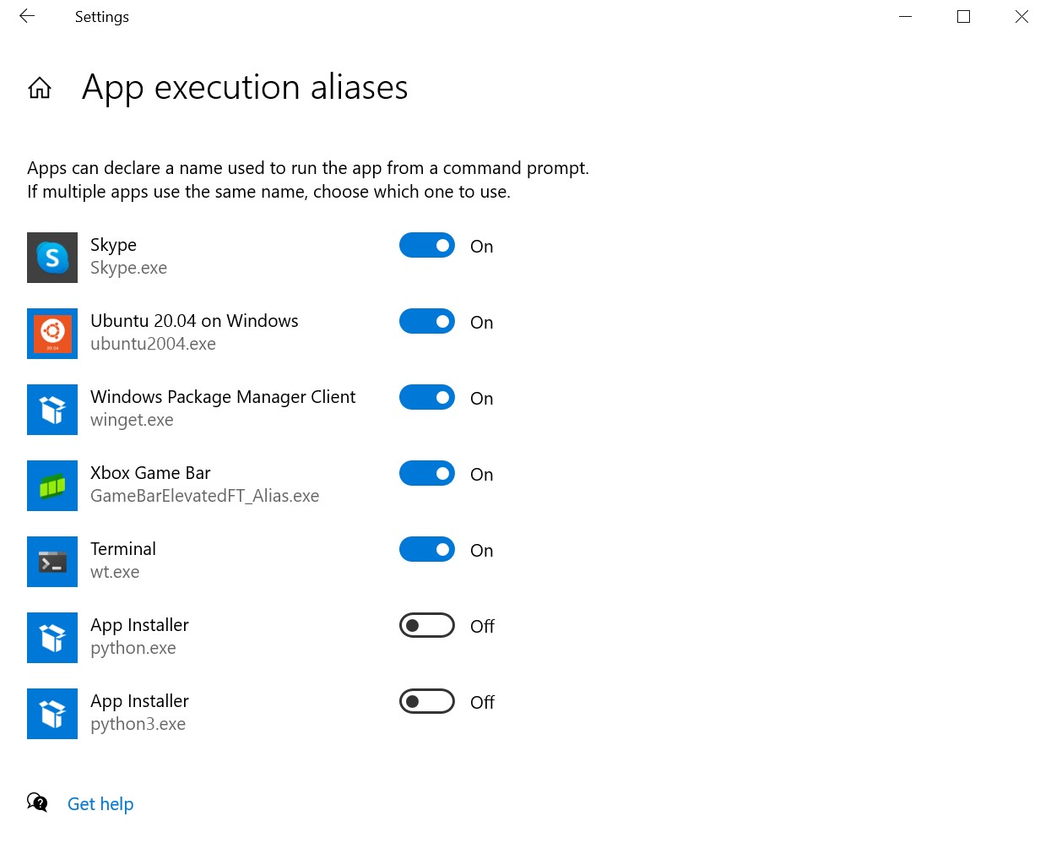Enable the python3.exe alias toggle

click(x=427, y=701)
